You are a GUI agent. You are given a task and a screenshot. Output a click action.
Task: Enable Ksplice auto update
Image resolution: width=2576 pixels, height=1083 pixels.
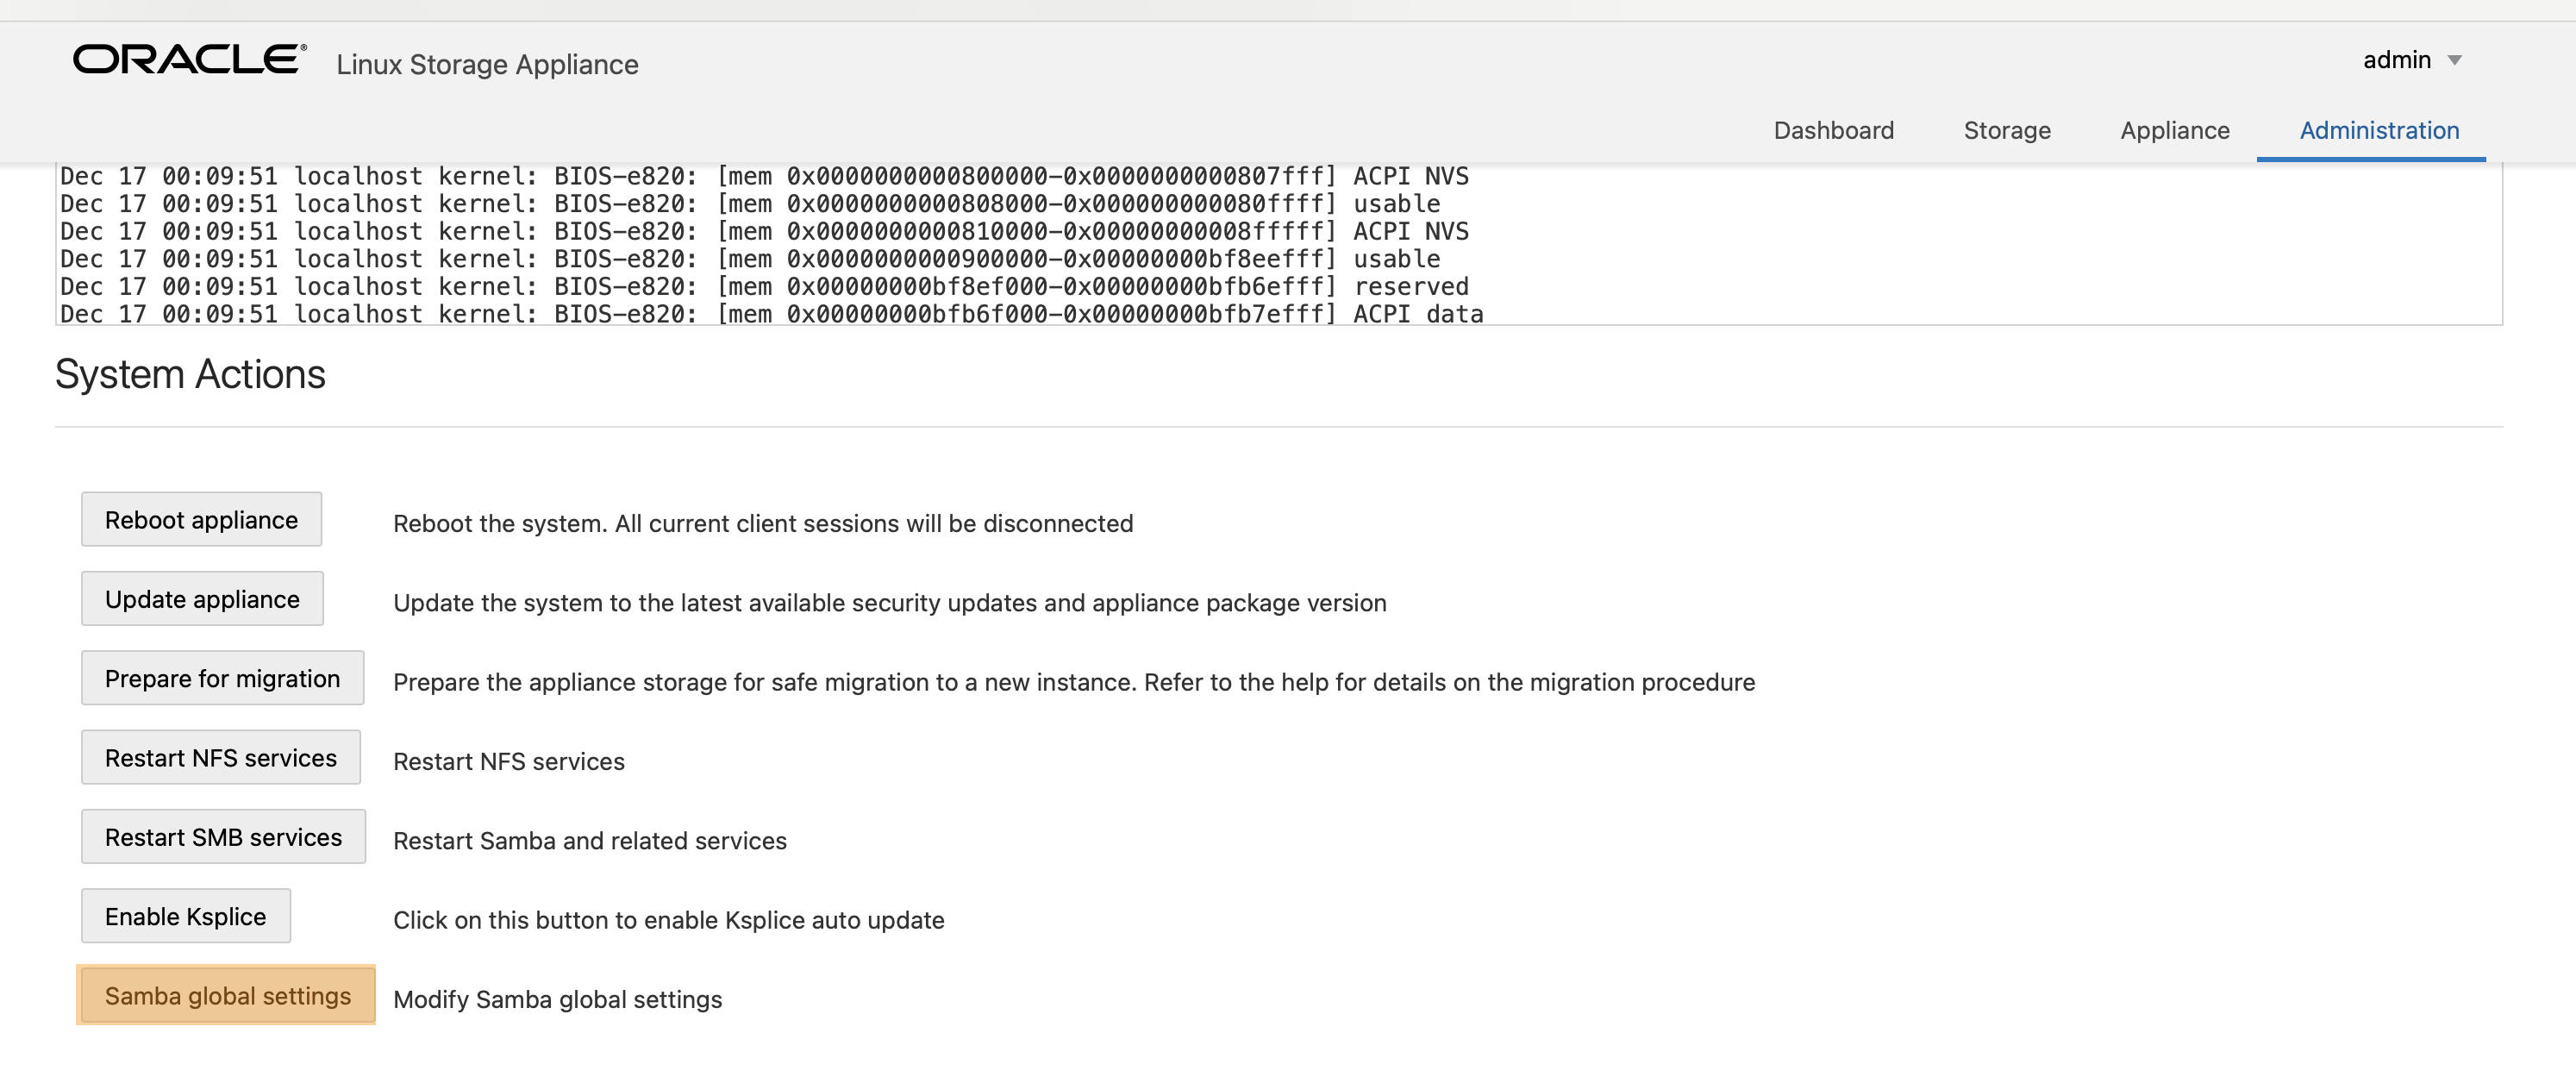186,916
